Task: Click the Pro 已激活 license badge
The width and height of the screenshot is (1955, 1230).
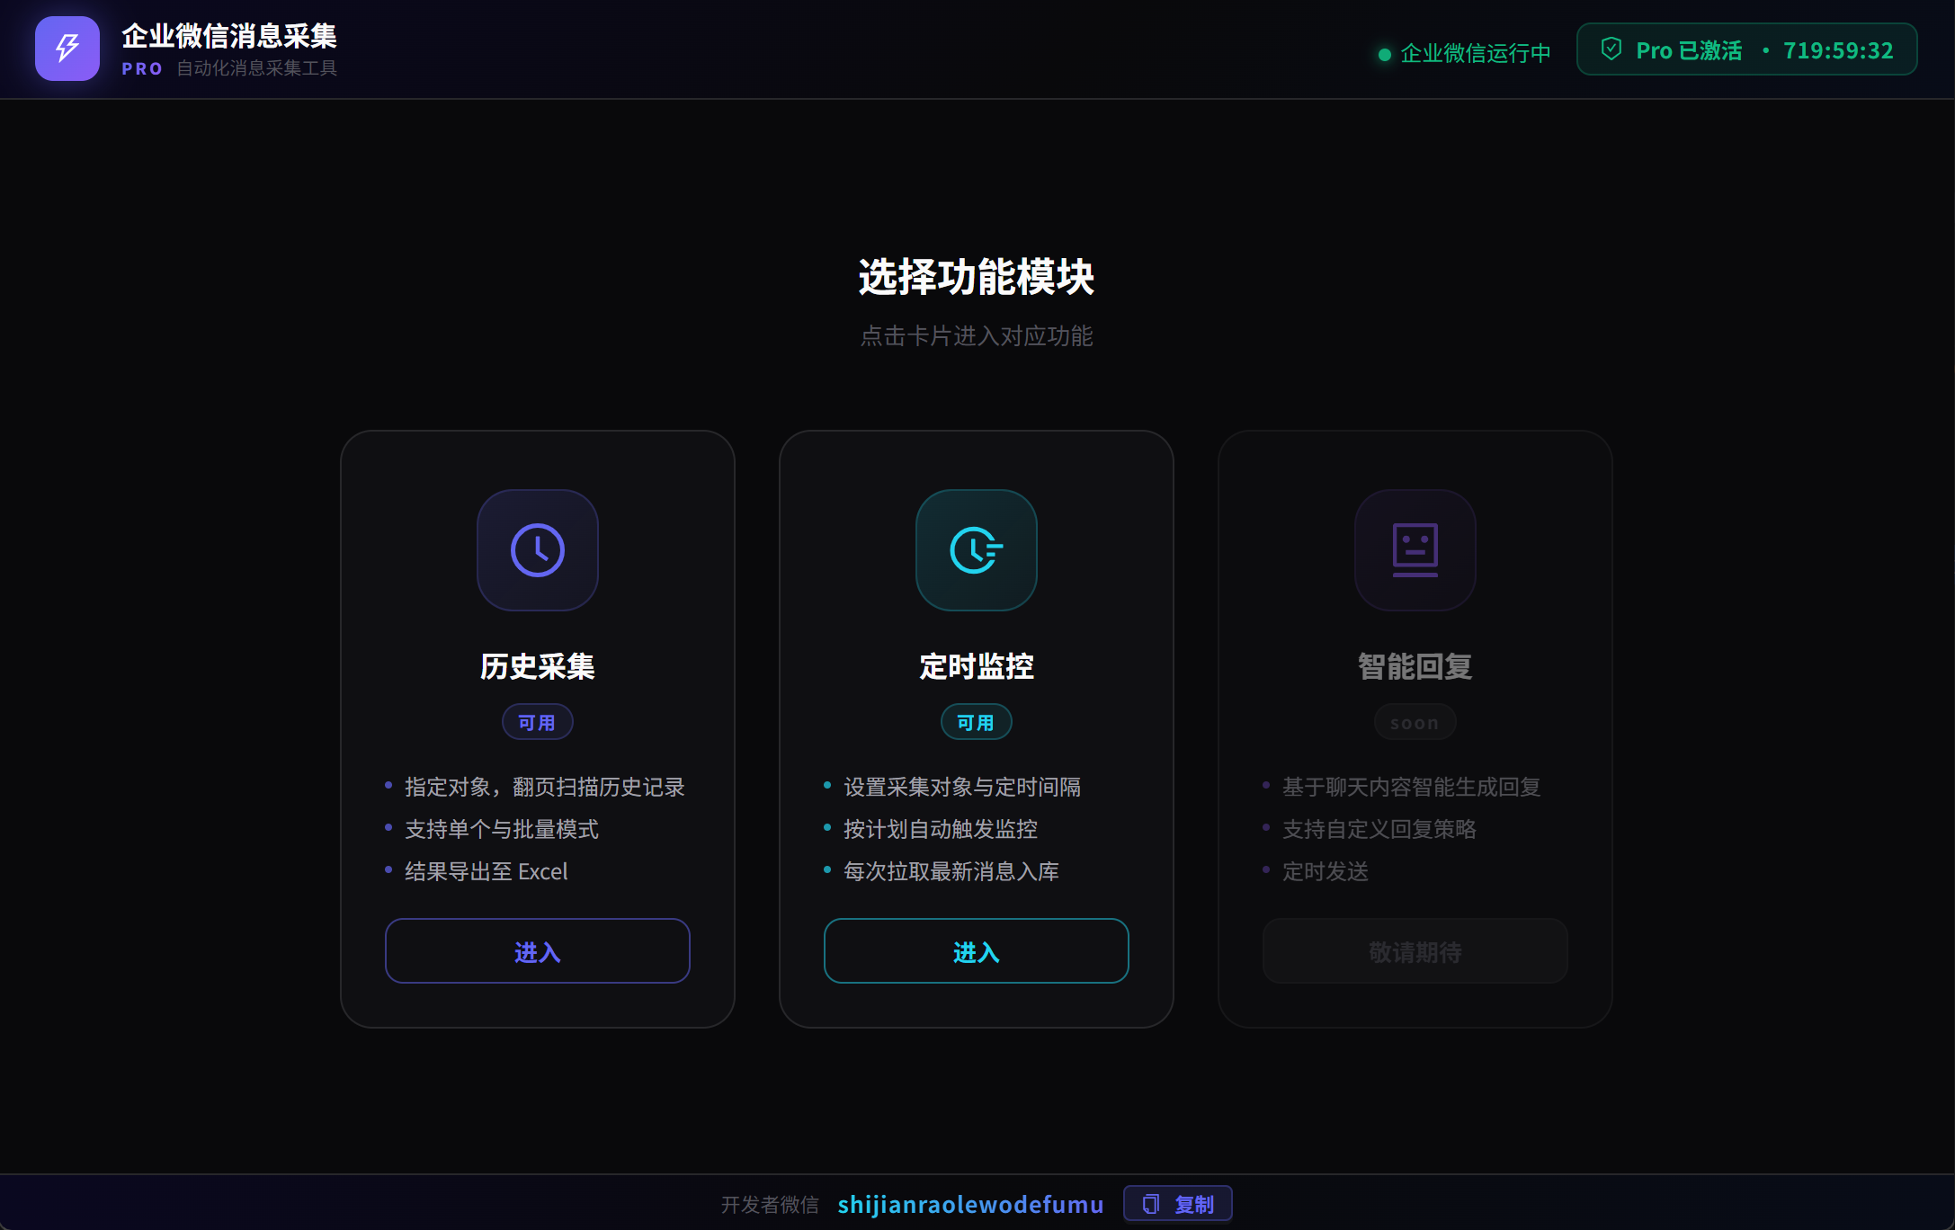Action: [1747, 49]
